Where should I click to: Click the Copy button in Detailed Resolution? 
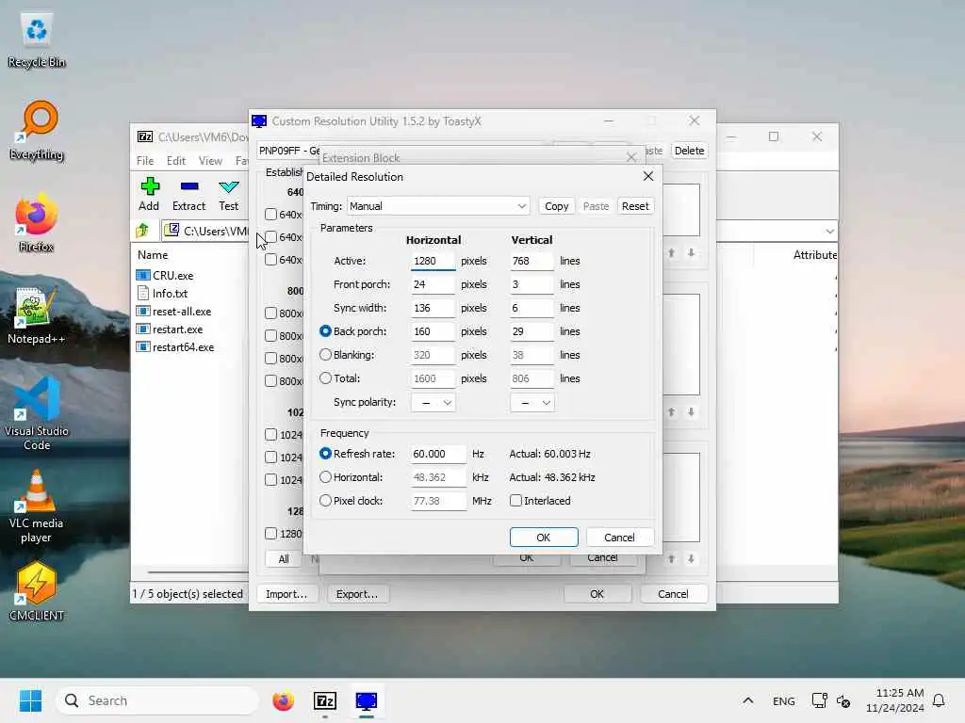tap(556, 206)
